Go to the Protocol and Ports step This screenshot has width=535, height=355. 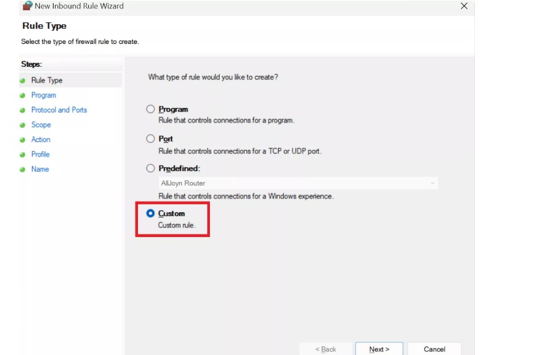[x=59, y=110]
